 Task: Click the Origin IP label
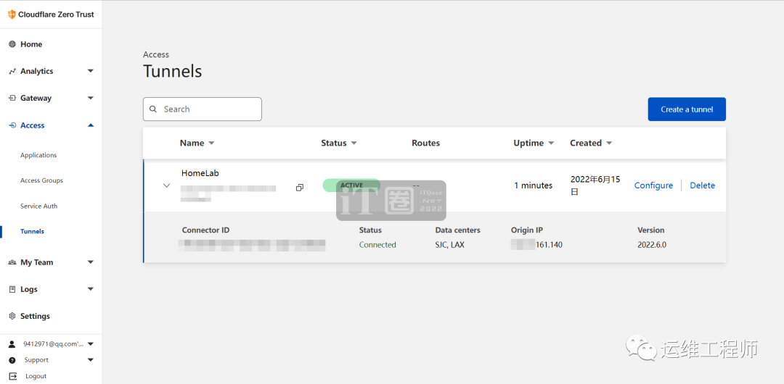pos(527,230)
